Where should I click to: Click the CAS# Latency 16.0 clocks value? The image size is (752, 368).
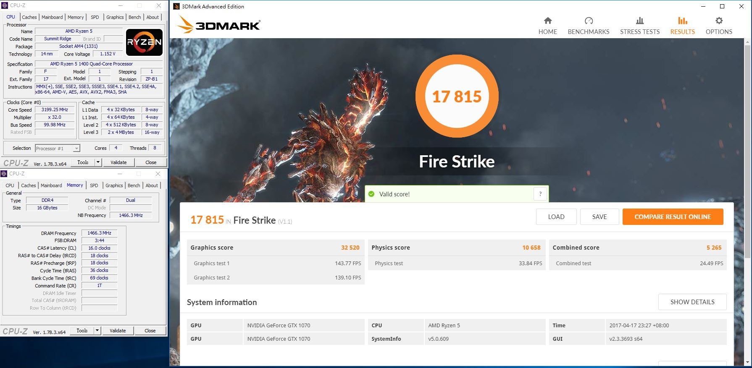pos(100,248)
